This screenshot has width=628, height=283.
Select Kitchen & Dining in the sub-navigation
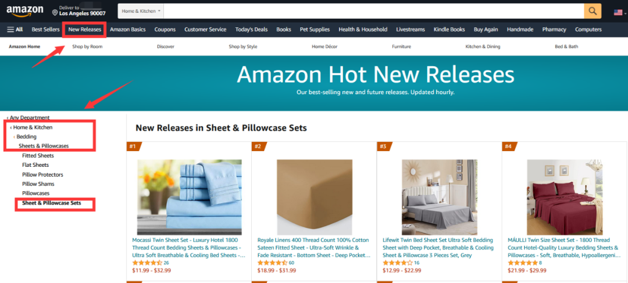tap(483, 46)
